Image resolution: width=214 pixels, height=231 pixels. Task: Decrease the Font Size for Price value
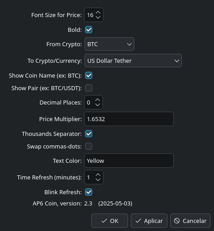(98, 17)
